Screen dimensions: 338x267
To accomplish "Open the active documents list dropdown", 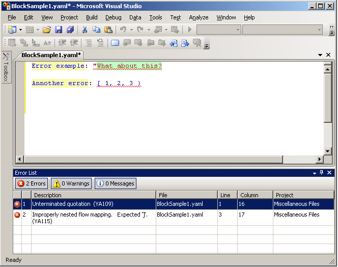I will click(320, 55).
